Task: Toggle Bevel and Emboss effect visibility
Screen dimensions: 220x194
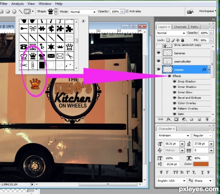Action: [175, 98]
